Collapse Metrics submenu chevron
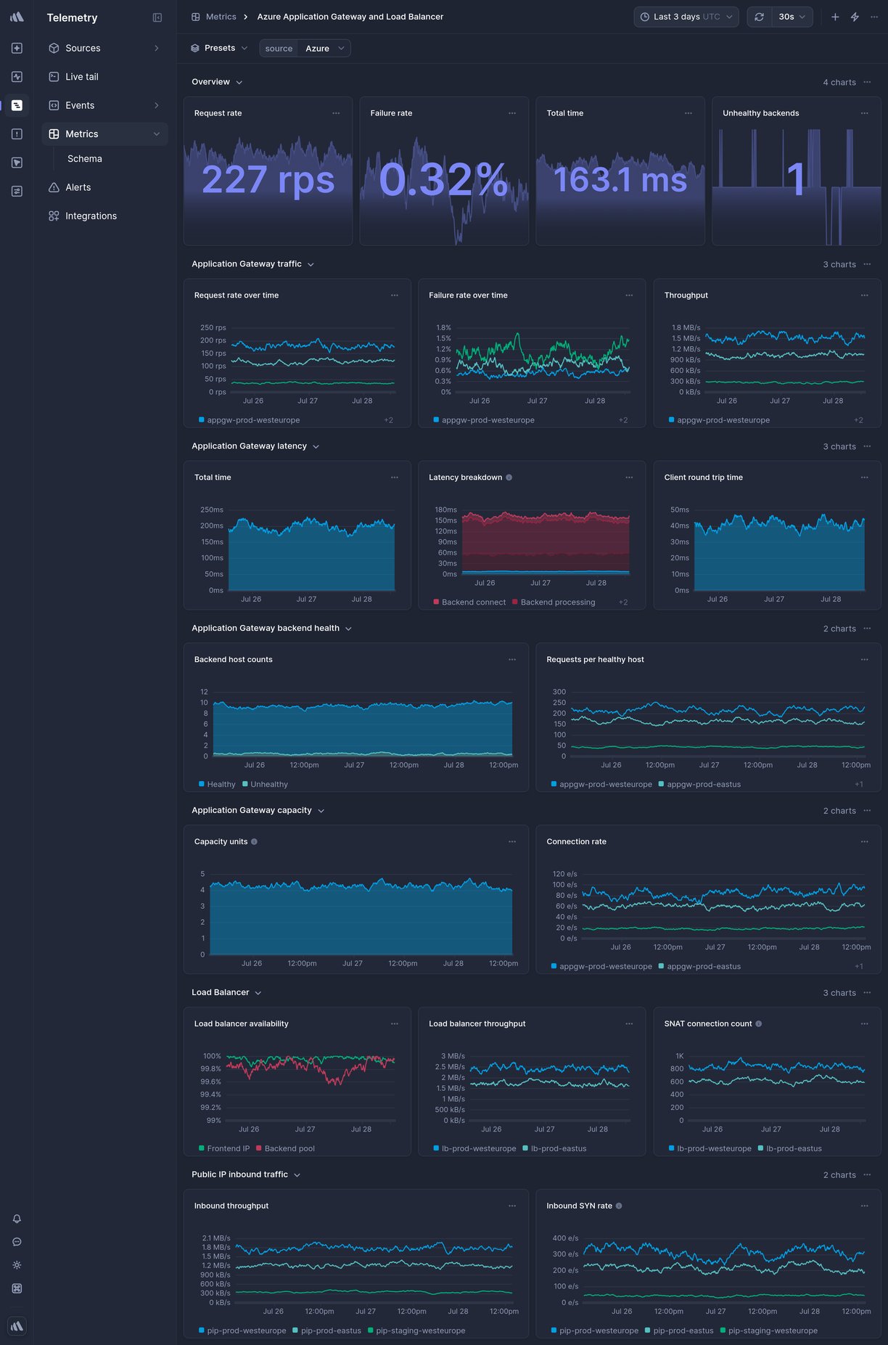The height and width of the screenshot is (1345, 888). click(x=157, y=134)
